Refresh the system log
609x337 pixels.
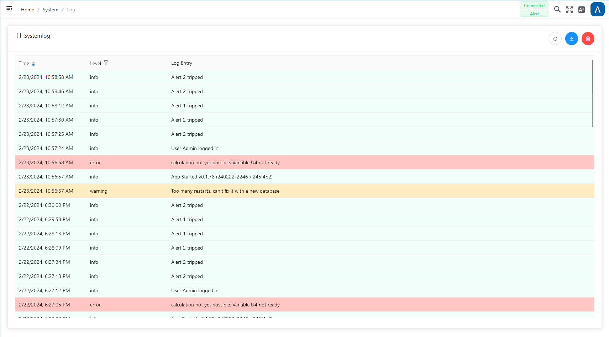pos(555,39)
